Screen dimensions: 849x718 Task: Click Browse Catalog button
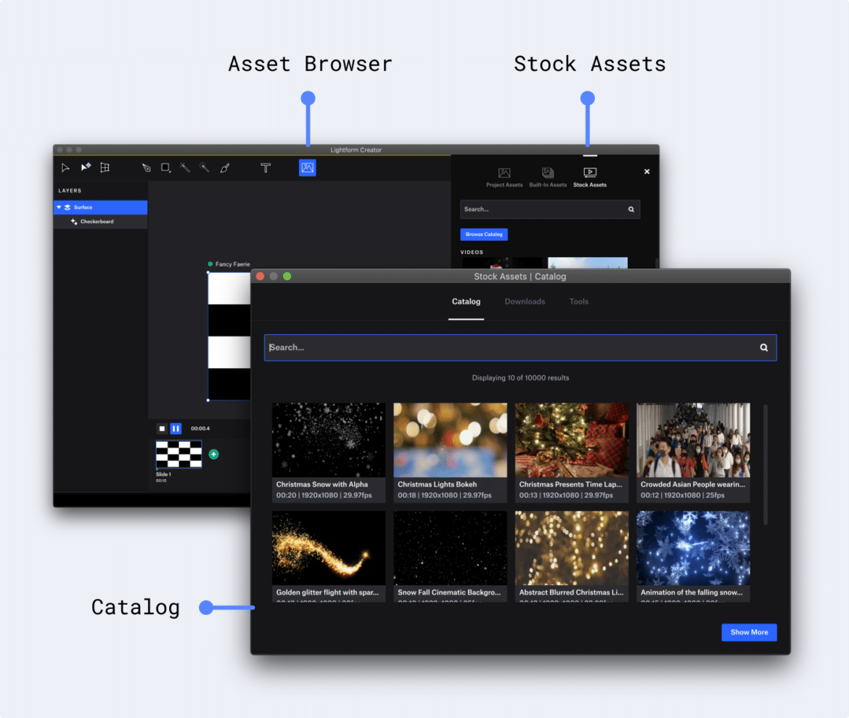point(483,234)
